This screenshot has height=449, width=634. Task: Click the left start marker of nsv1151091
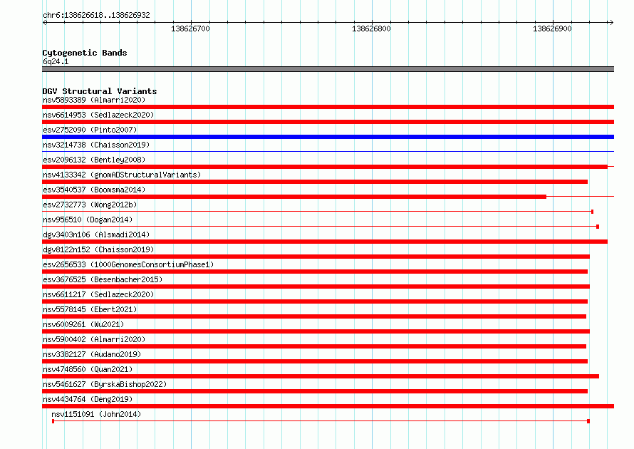click(x=53, y=421)
